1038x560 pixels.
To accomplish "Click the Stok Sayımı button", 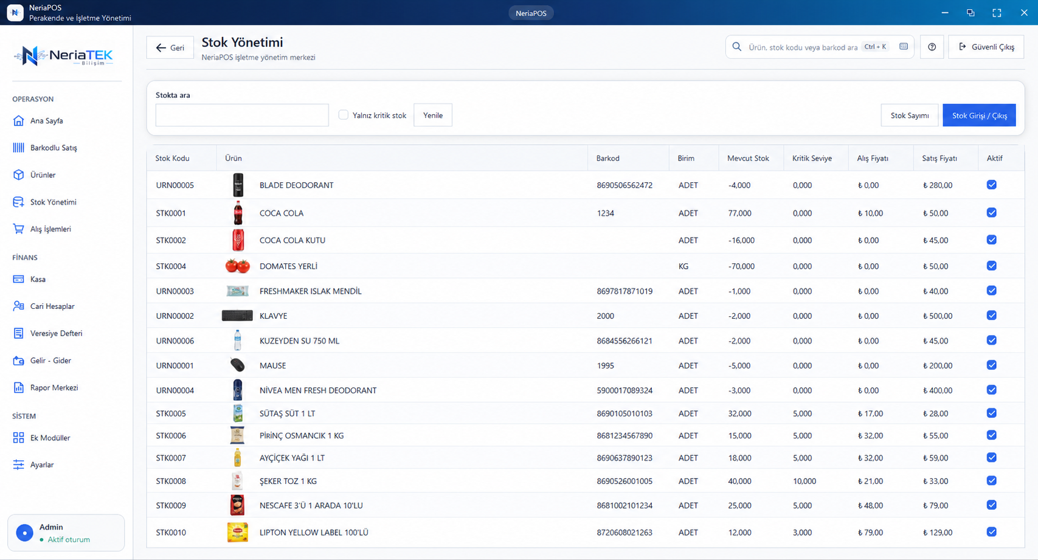I will [x=910, y=116].
